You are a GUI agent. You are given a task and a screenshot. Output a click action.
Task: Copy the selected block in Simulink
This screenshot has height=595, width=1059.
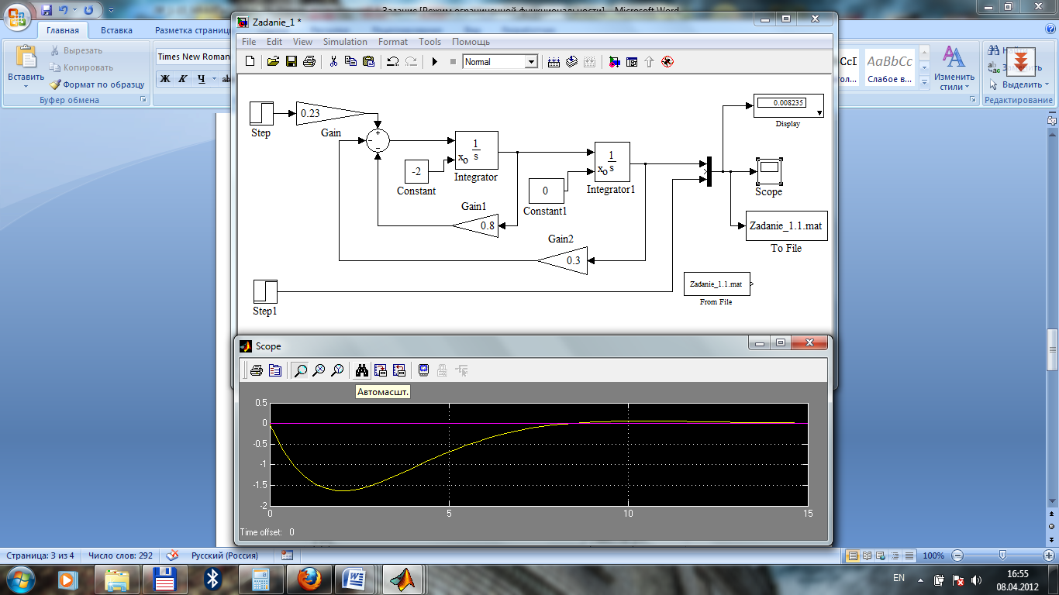(350, 62)
